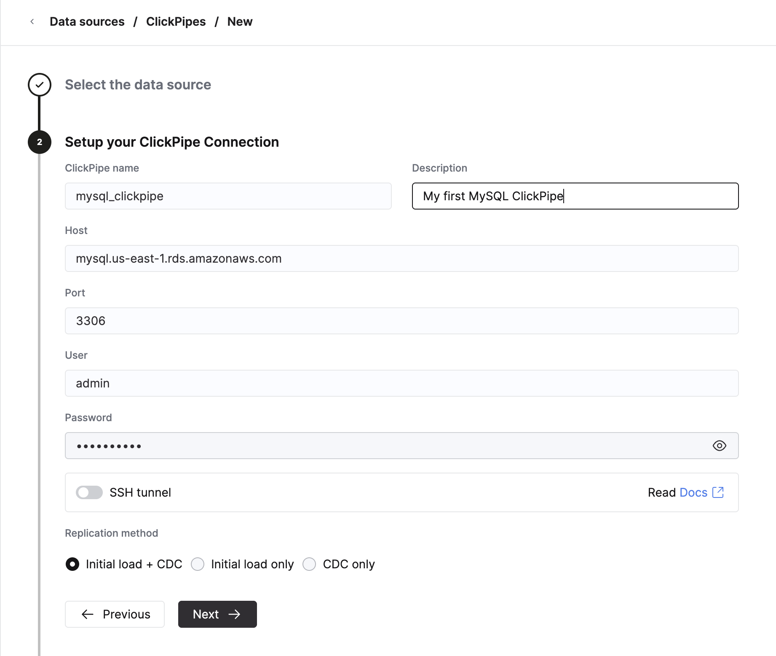Open the external Docs link icon
The image size is (776, 656).
(718, 492)
